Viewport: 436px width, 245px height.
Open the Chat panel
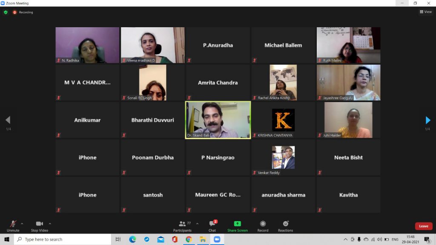point(212,225)
